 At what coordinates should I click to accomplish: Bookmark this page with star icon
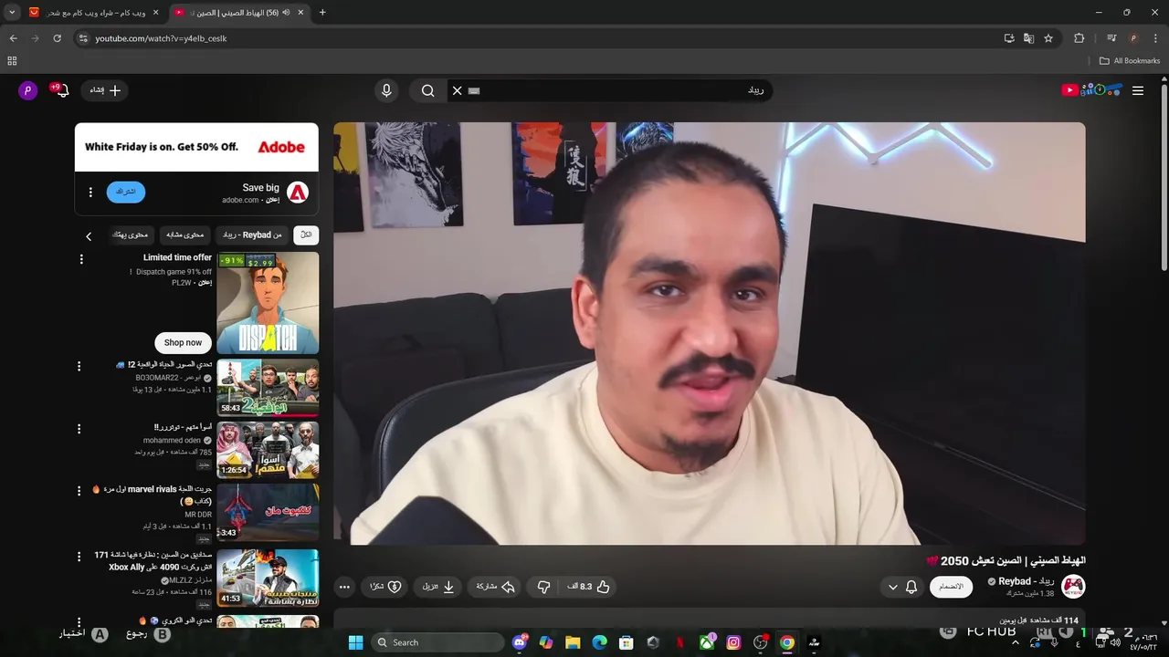1048,38
